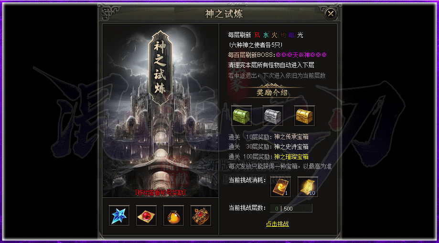Click the 神之传承宝箱 reward text
Viewport: 439px width, 243px height.
291,137
